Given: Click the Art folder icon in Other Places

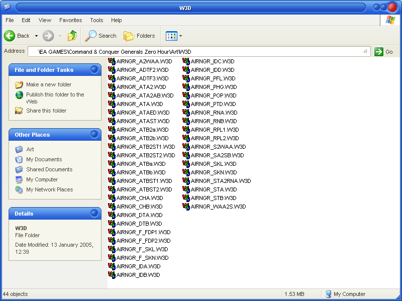Looking at the screenshot, I should (x=19, y=149).
